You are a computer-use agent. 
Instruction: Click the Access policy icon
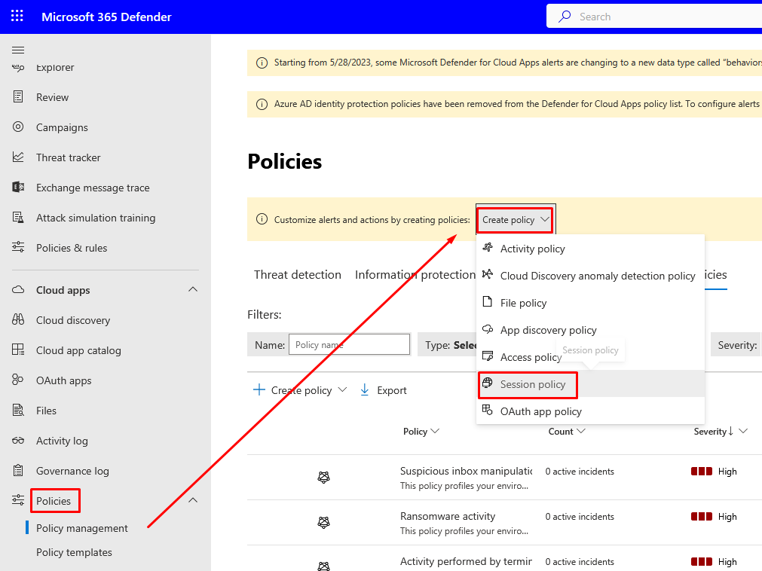(x=488, y=356)
